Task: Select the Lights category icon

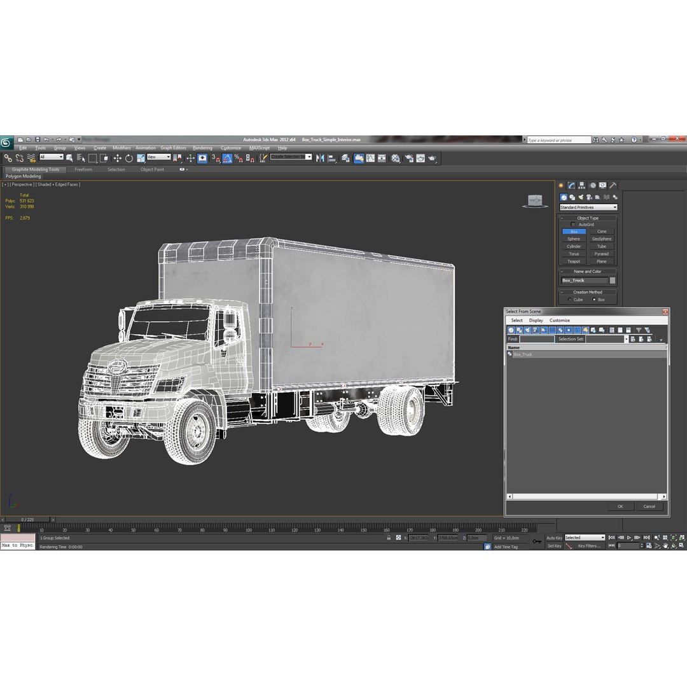Action: pyautogui.click(x=581, y=197)
